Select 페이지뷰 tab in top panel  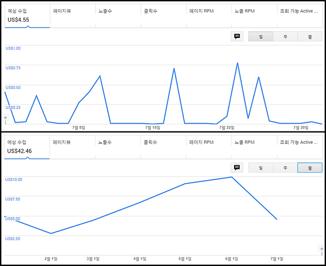(x=73, y=16)
